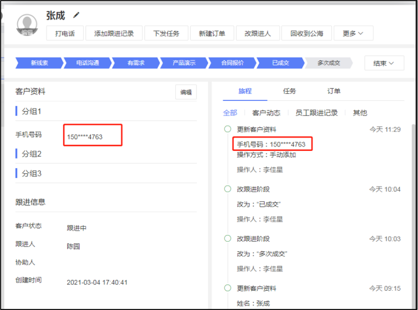Screen dimensions: 418x310
Task: Click timeline marker for 改跟进阶段 at 10:03
Action: tap(228, 238)
